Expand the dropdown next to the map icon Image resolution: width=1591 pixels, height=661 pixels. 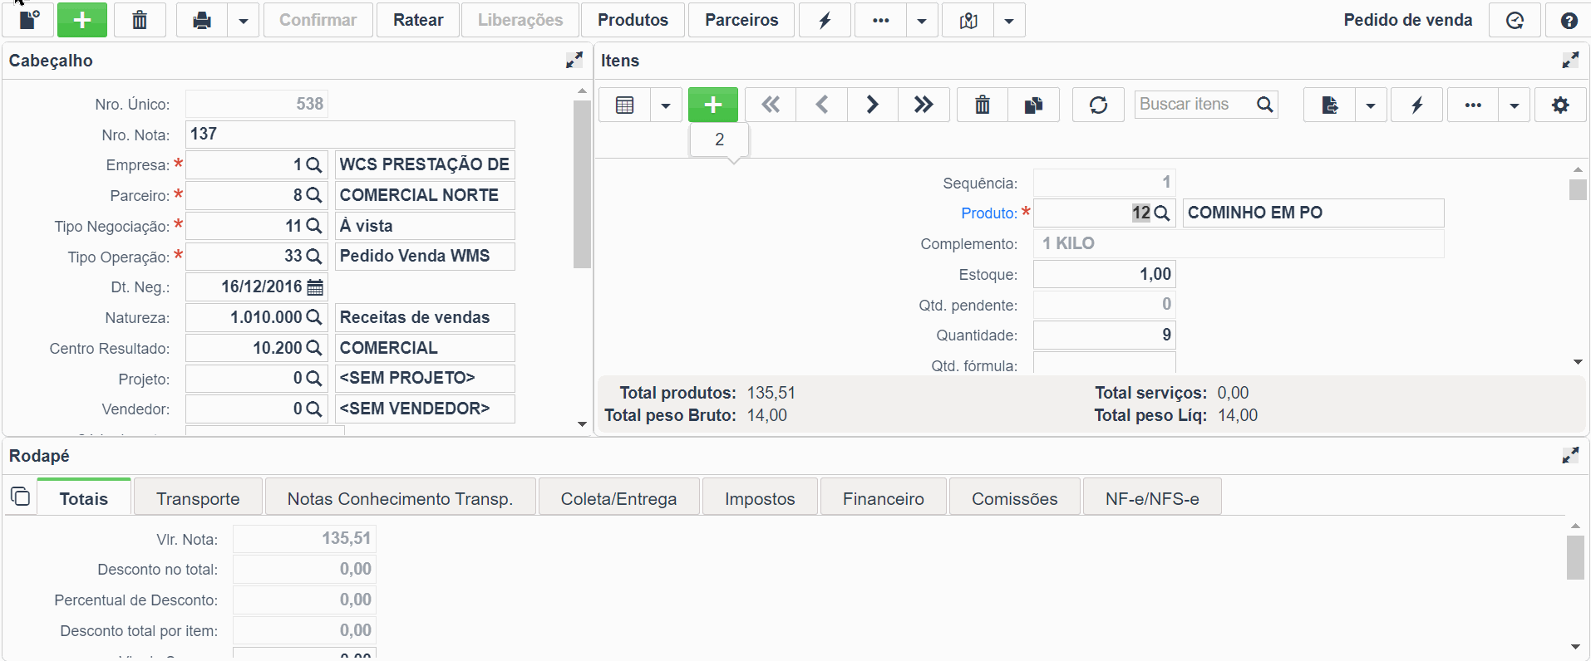coord(1009,20)
